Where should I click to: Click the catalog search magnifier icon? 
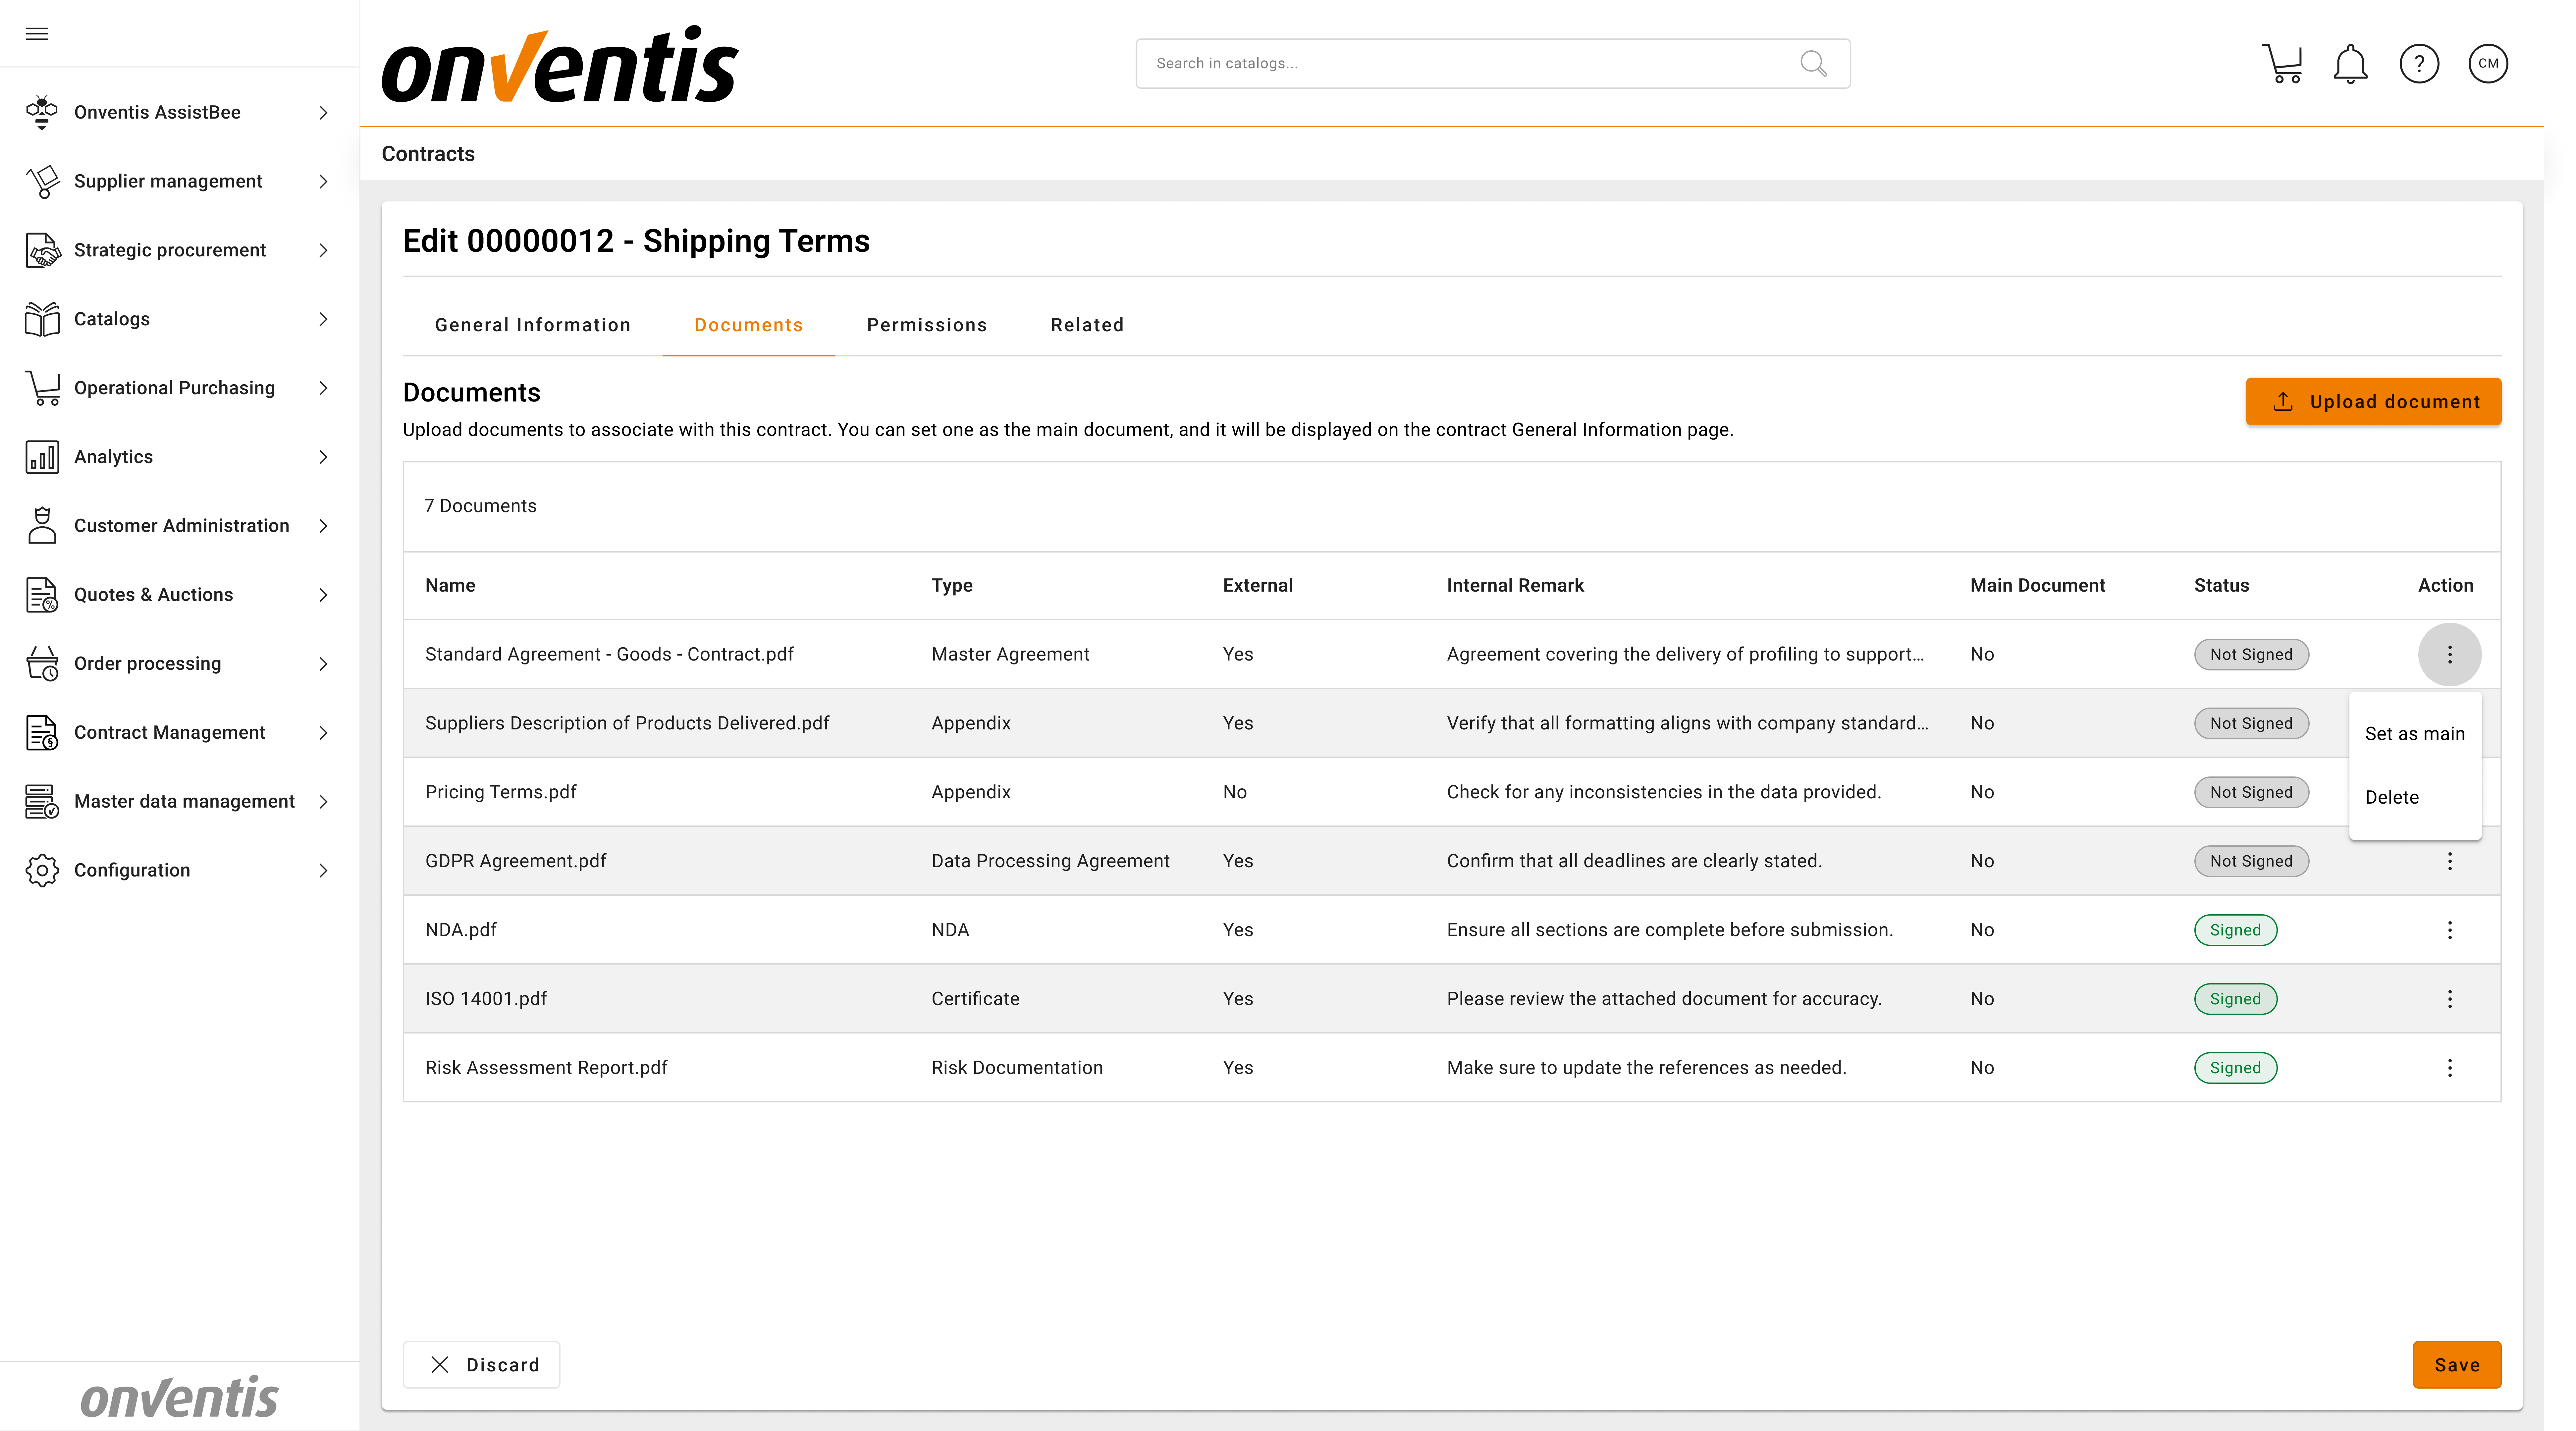tap(1813, 64)
